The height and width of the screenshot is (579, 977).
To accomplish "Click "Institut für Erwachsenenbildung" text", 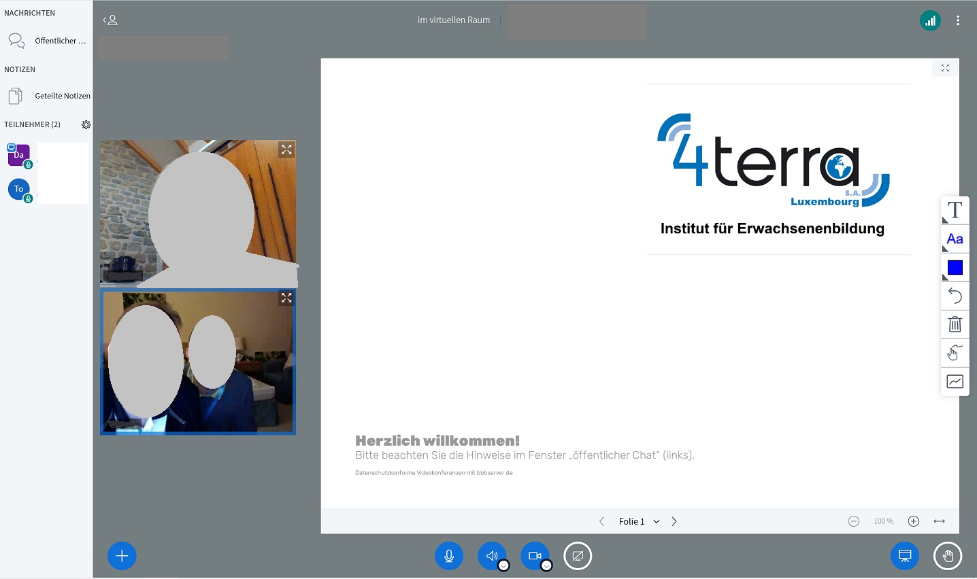I will (772, 228).
